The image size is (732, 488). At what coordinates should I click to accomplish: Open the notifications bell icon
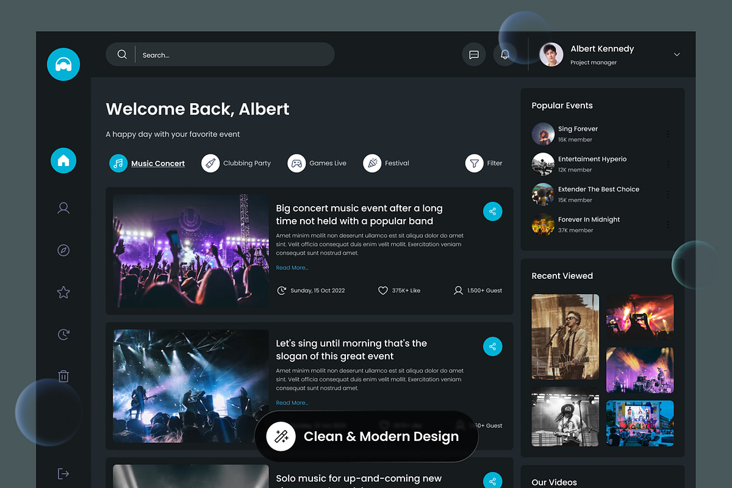point(504,54)
